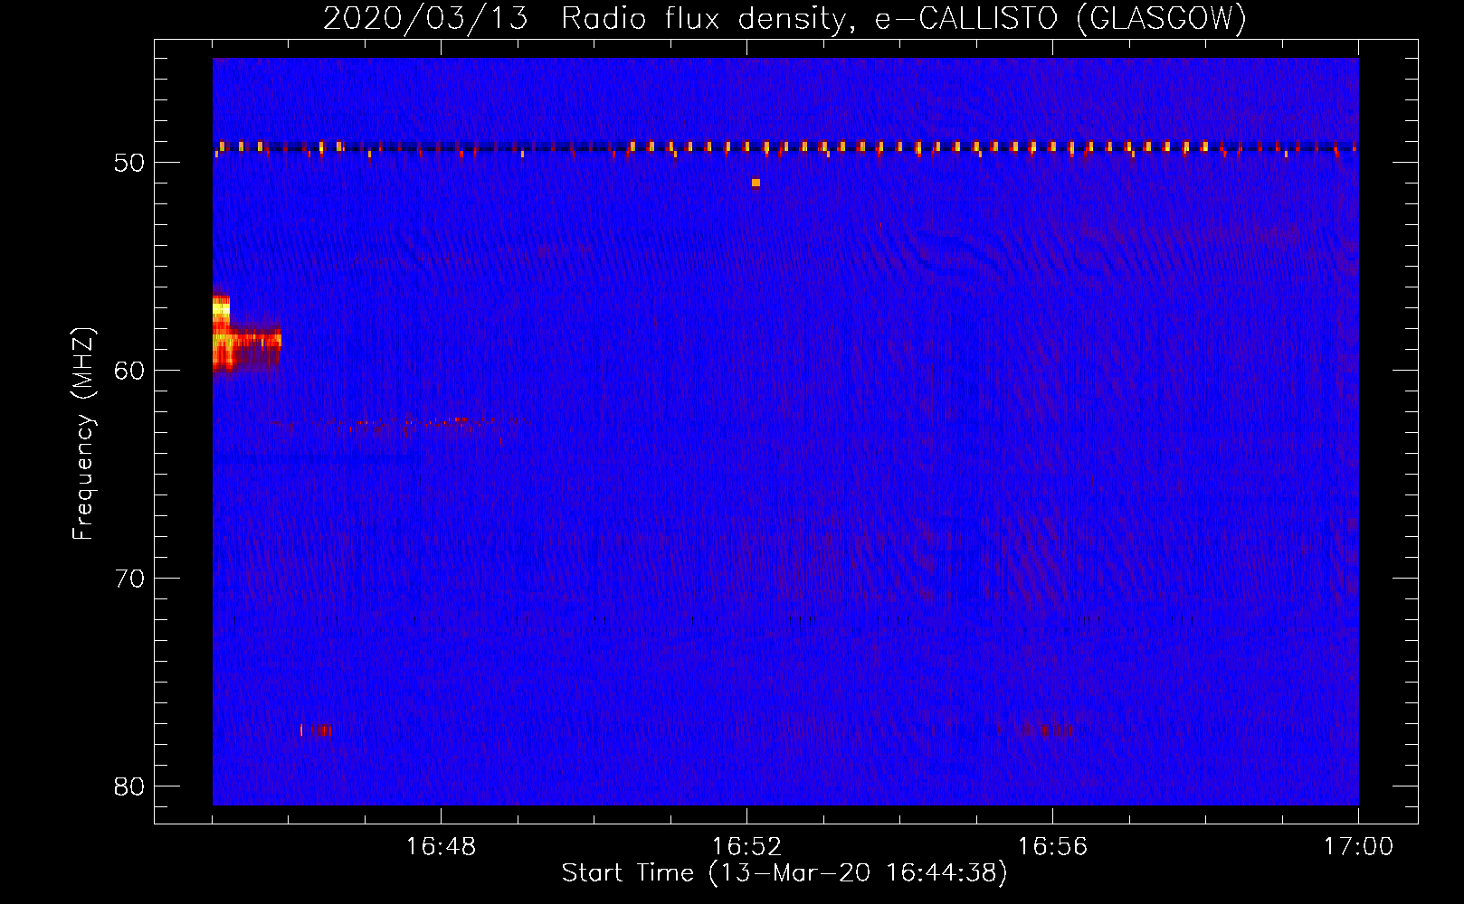This screenshot has height=904, width=1464.
Task: Click the 16:48 time tick label
Action: [x=442, y=847]
